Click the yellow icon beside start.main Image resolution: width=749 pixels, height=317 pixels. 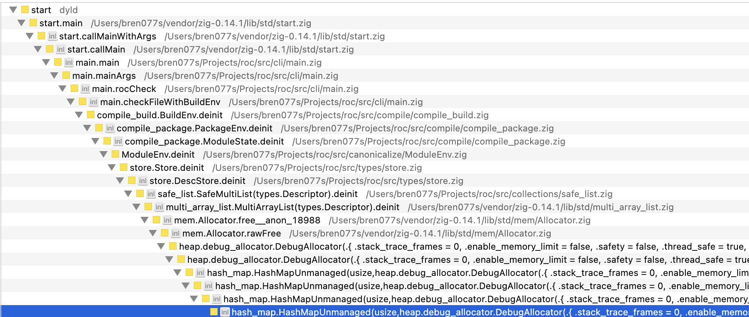[x=33, y=23]
